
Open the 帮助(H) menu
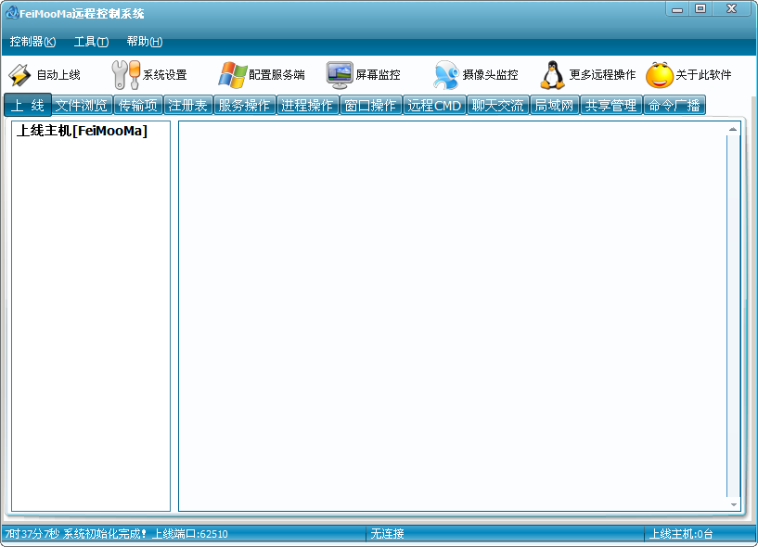[145, 42]
